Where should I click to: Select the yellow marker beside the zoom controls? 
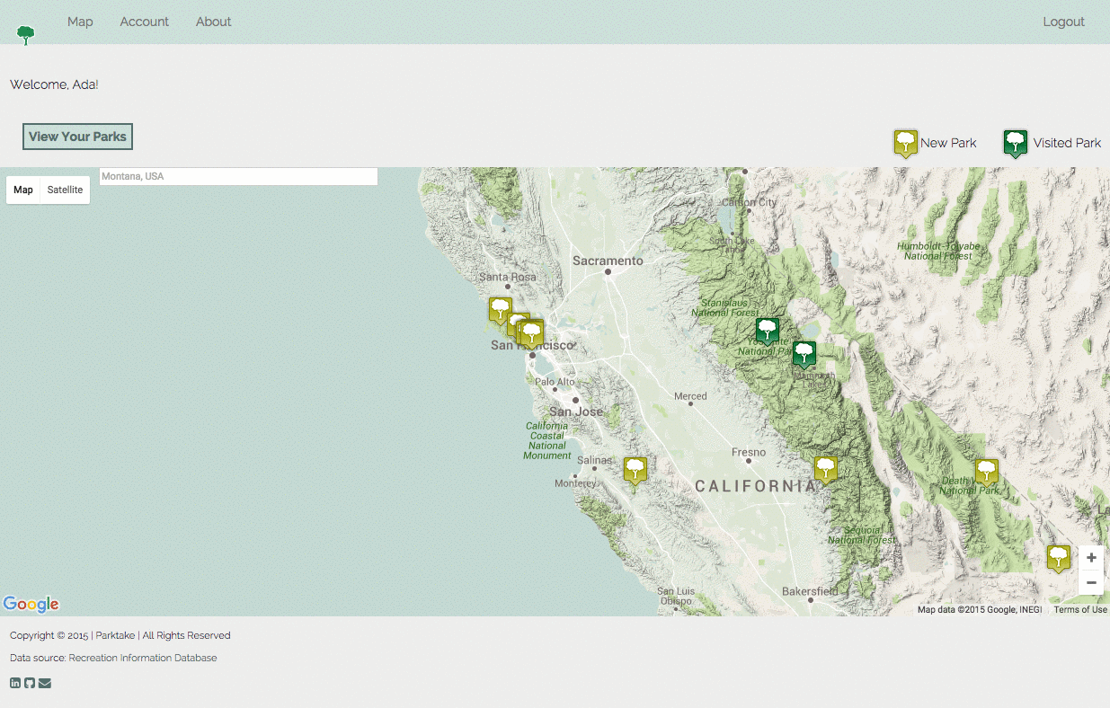click(1059, 559)
